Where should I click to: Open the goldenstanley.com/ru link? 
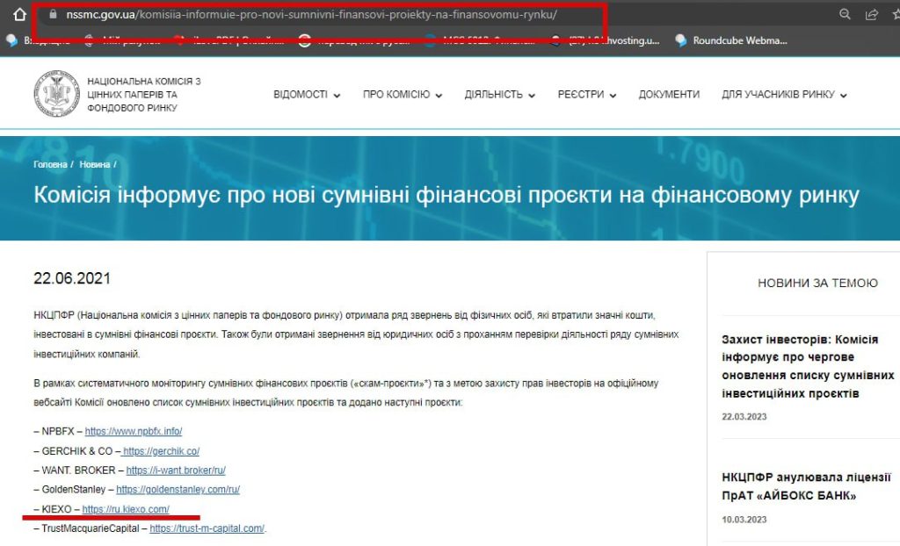(x=178, y=490)
